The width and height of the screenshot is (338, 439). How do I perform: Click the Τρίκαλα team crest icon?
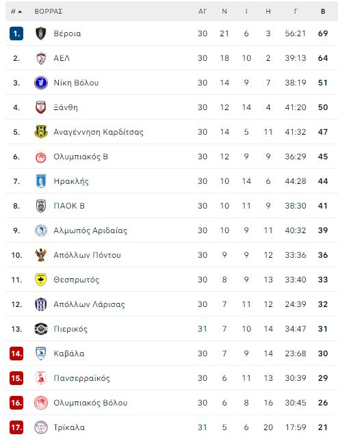41,427
